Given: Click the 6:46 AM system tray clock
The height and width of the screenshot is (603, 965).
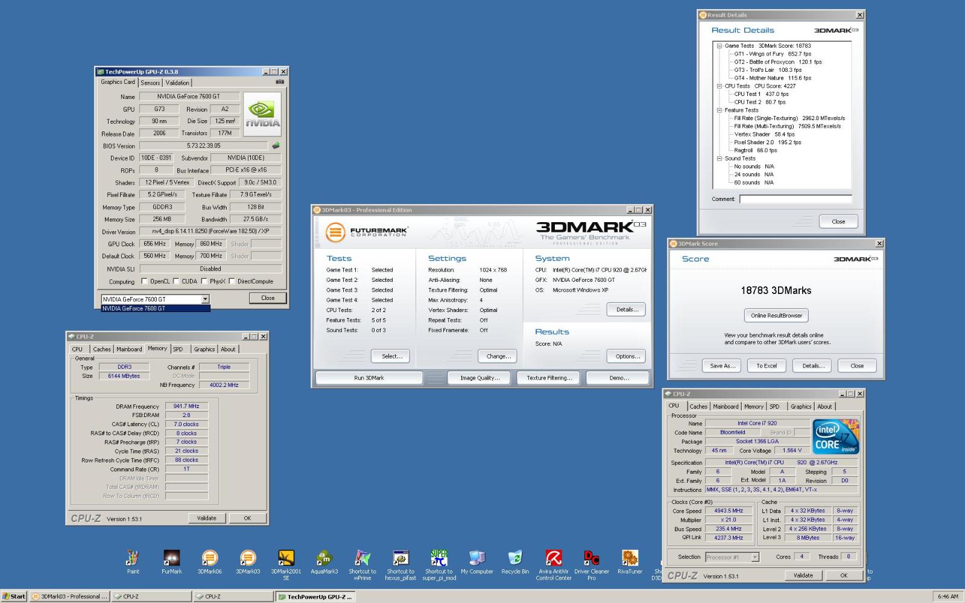Looking at the screenshot, I should (948, 596).
